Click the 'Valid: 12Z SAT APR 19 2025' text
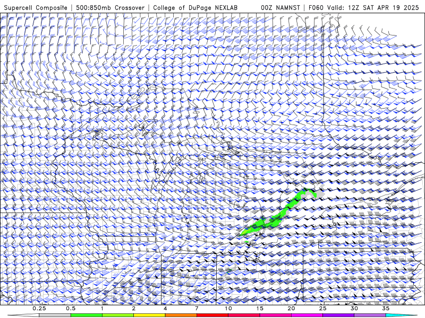 tap(373, 8)
